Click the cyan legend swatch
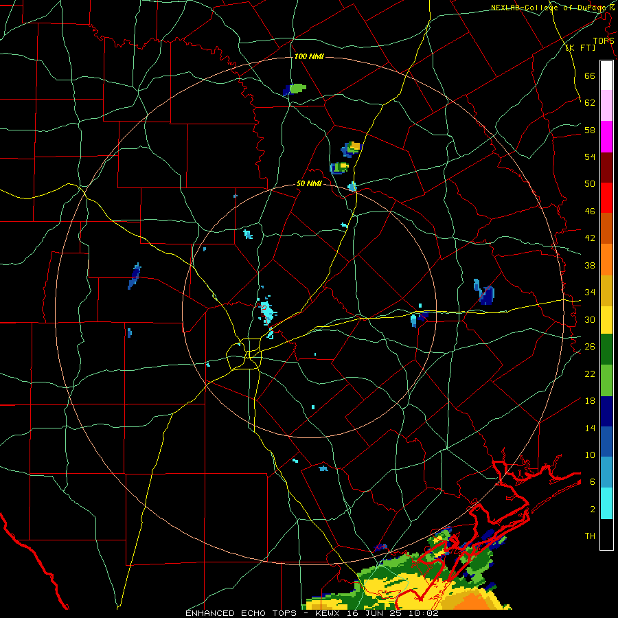 [x=606, y=503]
